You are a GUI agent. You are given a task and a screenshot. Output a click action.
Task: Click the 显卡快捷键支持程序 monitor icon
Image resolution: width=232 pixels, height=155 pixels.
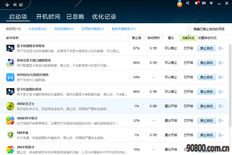[10, 48]
